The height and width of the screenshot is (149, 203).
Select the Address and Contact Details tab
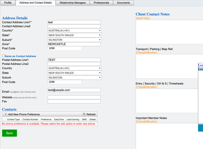36,3
